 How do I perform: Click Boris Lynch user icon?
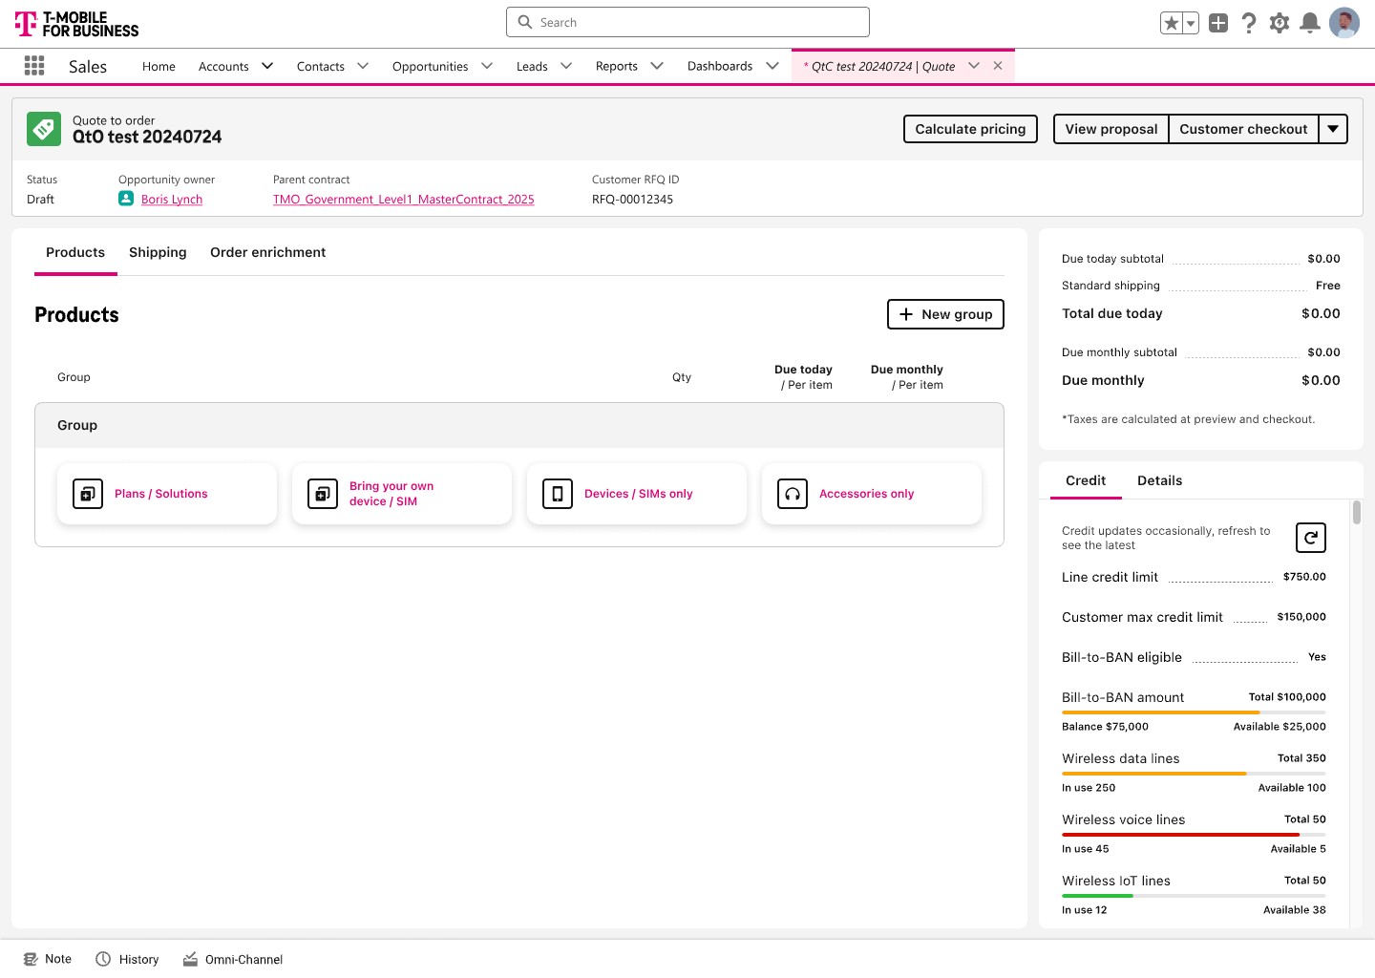[126, 199]
